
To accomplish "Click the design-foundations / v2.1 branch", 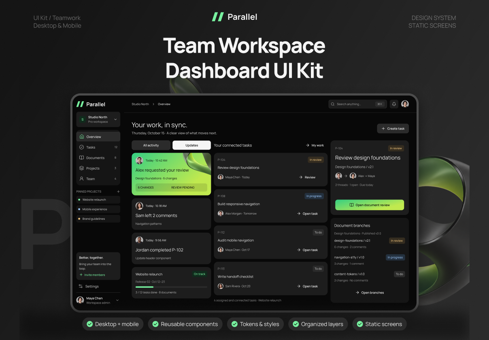I will [x=352, y=240].
